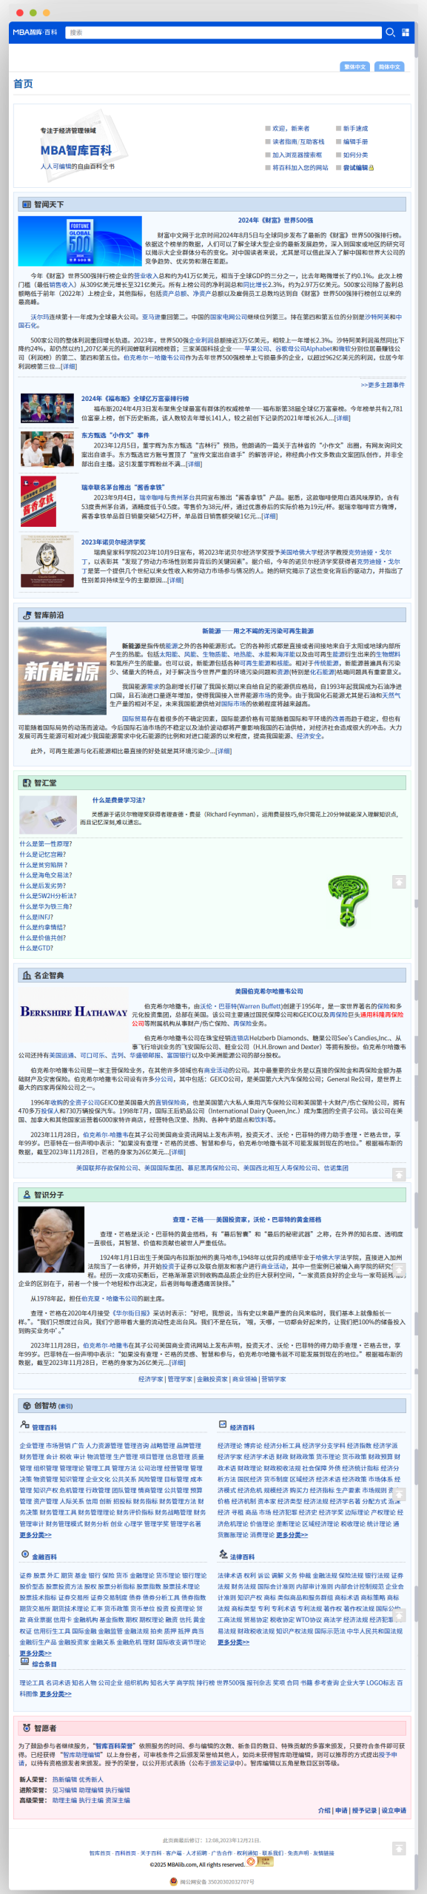Screen dimensions: 427x1894
Task: Open 友情链接 in the footer
Action: [323, 1853]
